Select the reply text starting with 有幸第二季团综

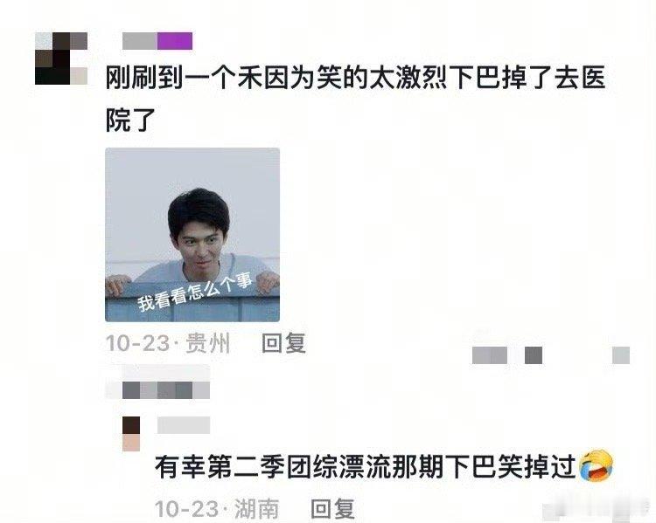tap(366, 466)
